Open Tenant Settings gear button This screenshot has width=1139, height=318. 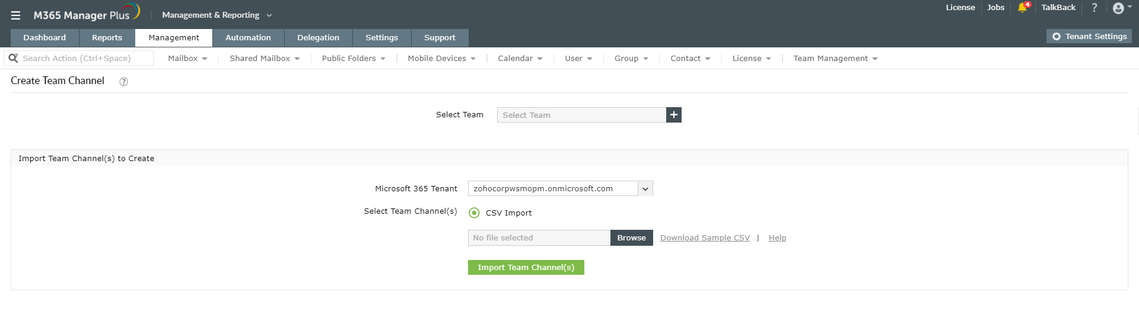[1089, 37]
